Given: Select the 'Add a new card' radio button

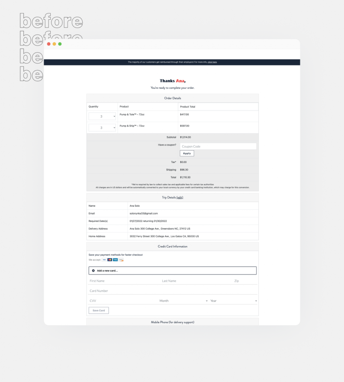Looking at the screenshot, I should (x=93, y=270).
